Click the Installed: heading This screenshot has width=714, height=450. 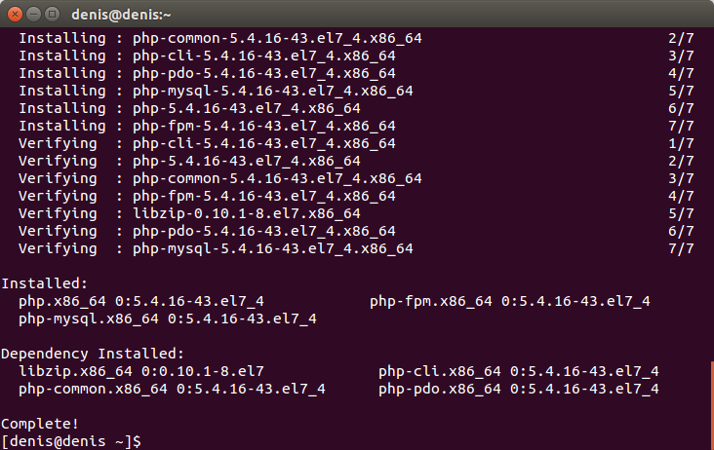(x=44, y=283)
